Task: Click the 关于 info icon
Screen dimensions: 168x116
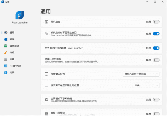Action: click(x=5, y=73)
